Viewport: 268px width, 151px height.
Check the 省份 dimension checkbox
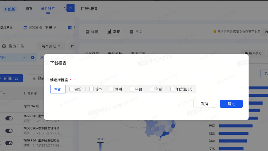pos(71,89)
